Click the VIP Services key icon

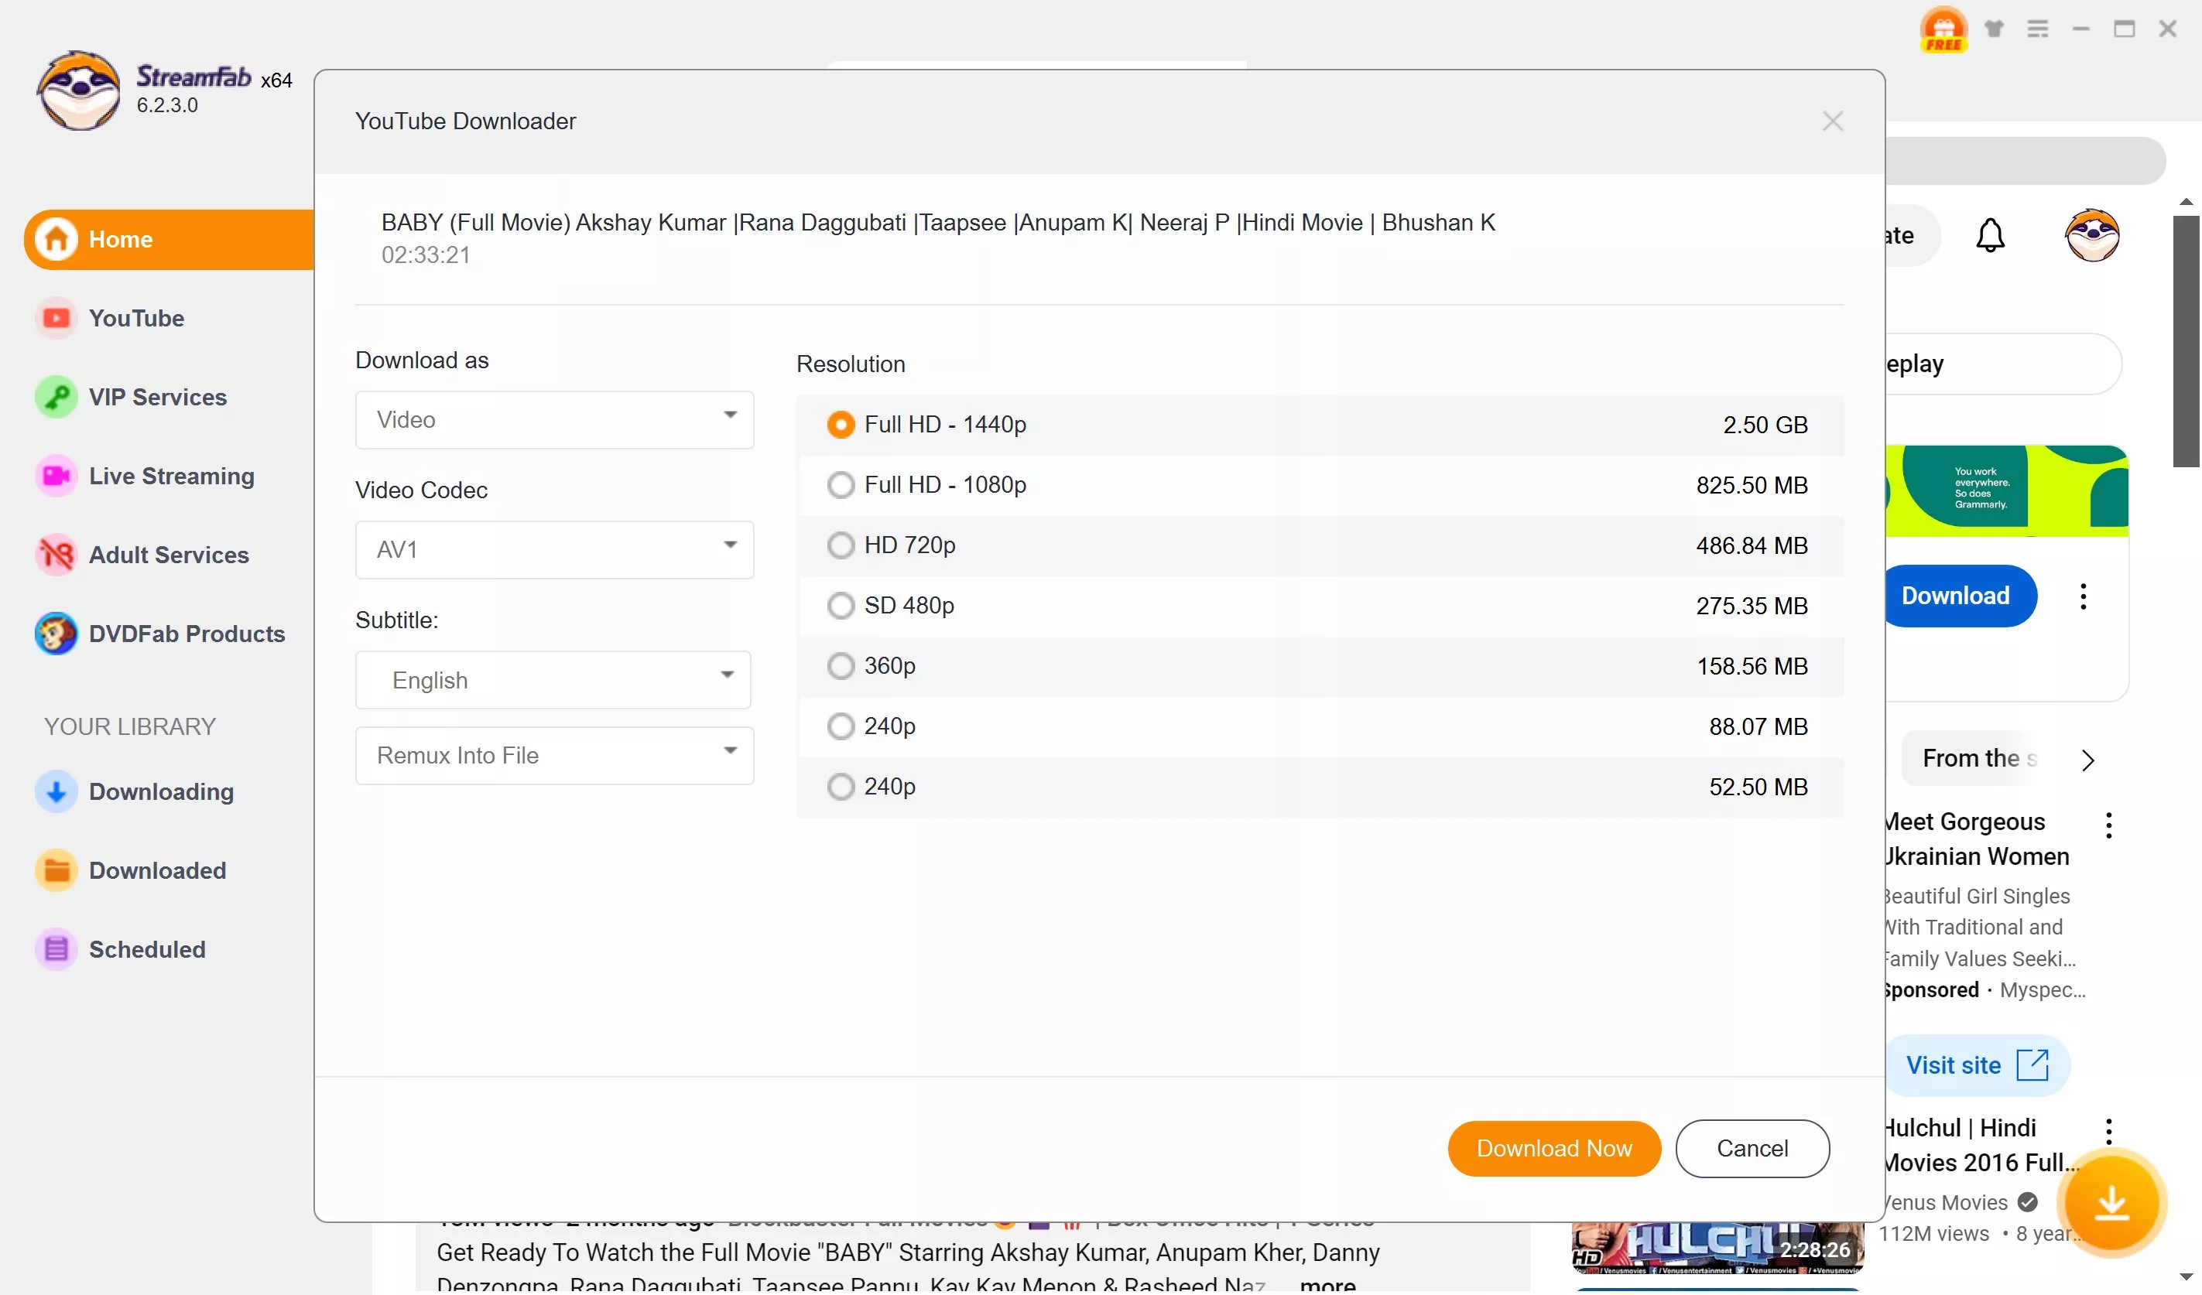(57, 398)
